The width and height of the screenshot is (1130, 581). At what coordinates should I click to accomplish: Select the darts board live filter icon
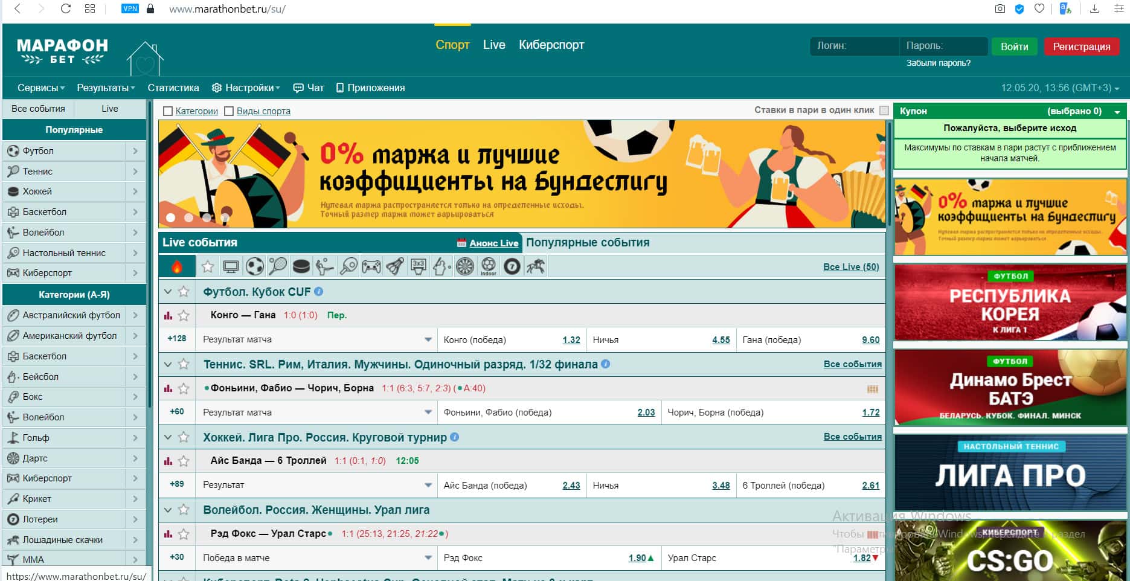pyautogui.click(x=465, y=266)
